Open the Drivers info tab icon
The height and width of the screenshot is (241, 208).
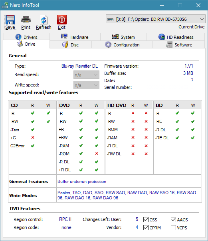coord(18,37)
